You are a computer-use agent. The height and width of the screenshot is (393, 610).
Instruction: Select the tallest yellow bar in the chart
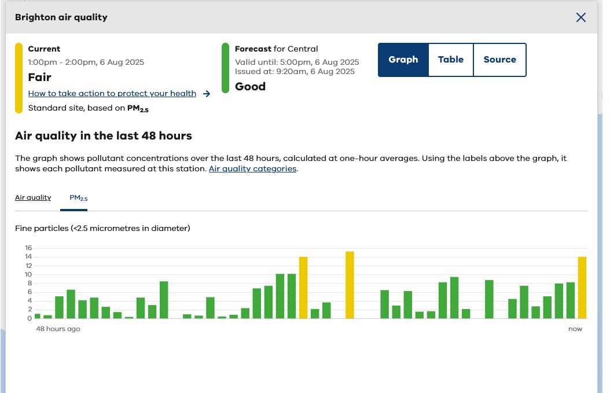[x=350, y=285]
